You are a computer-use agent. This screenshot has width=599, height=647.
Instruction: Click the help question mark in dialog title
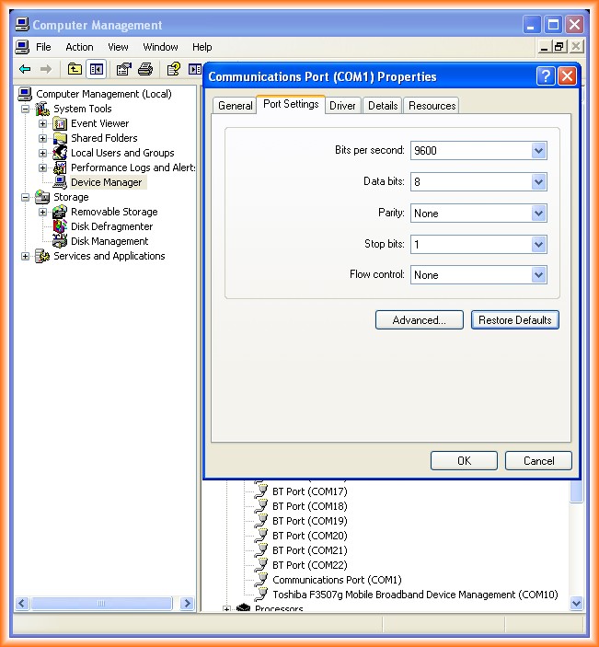546,76
